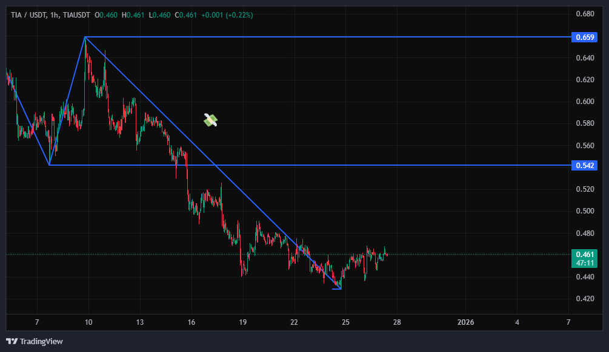The image size is (609, 352).
Task: Click the close value C0.461
Action: pos(185,15)
